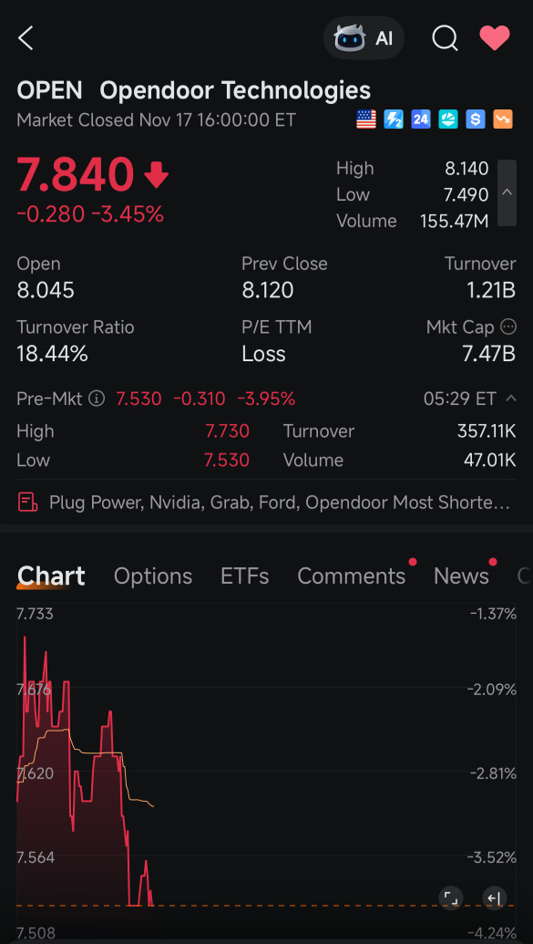Open the Mkt Cap info circle

click(x=508, y=326)
